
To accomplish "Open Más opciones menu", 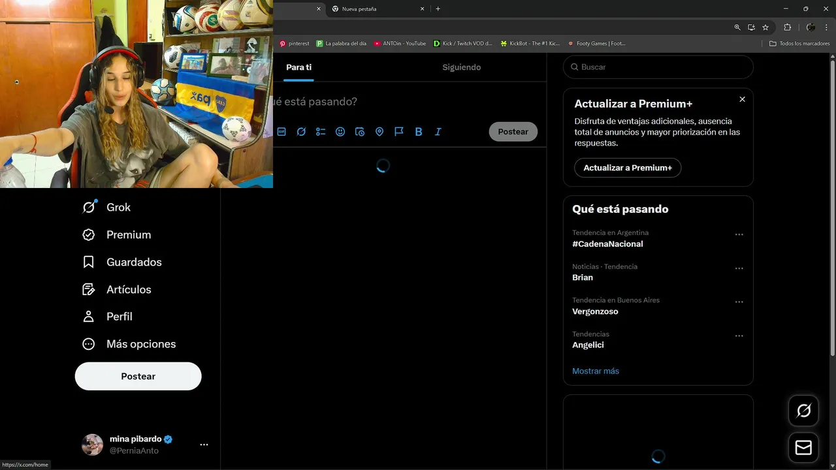I will pyautogui.click(x=129, y=343).
